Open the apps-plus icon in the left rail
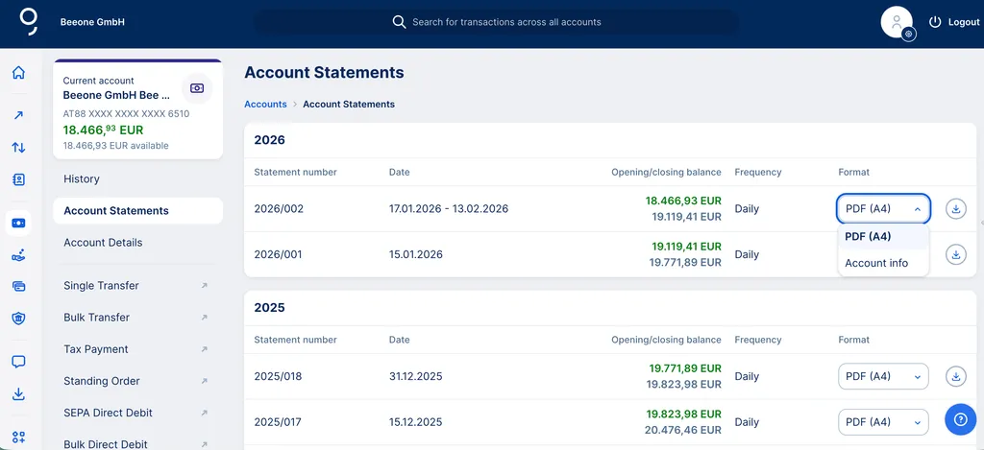Screen dimensions: 984x450 click(x=19, y=437)
